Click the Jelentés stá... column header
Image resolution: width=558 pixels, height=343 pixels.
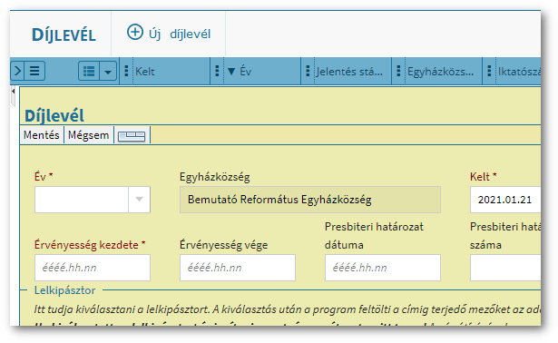coord(349,72)
